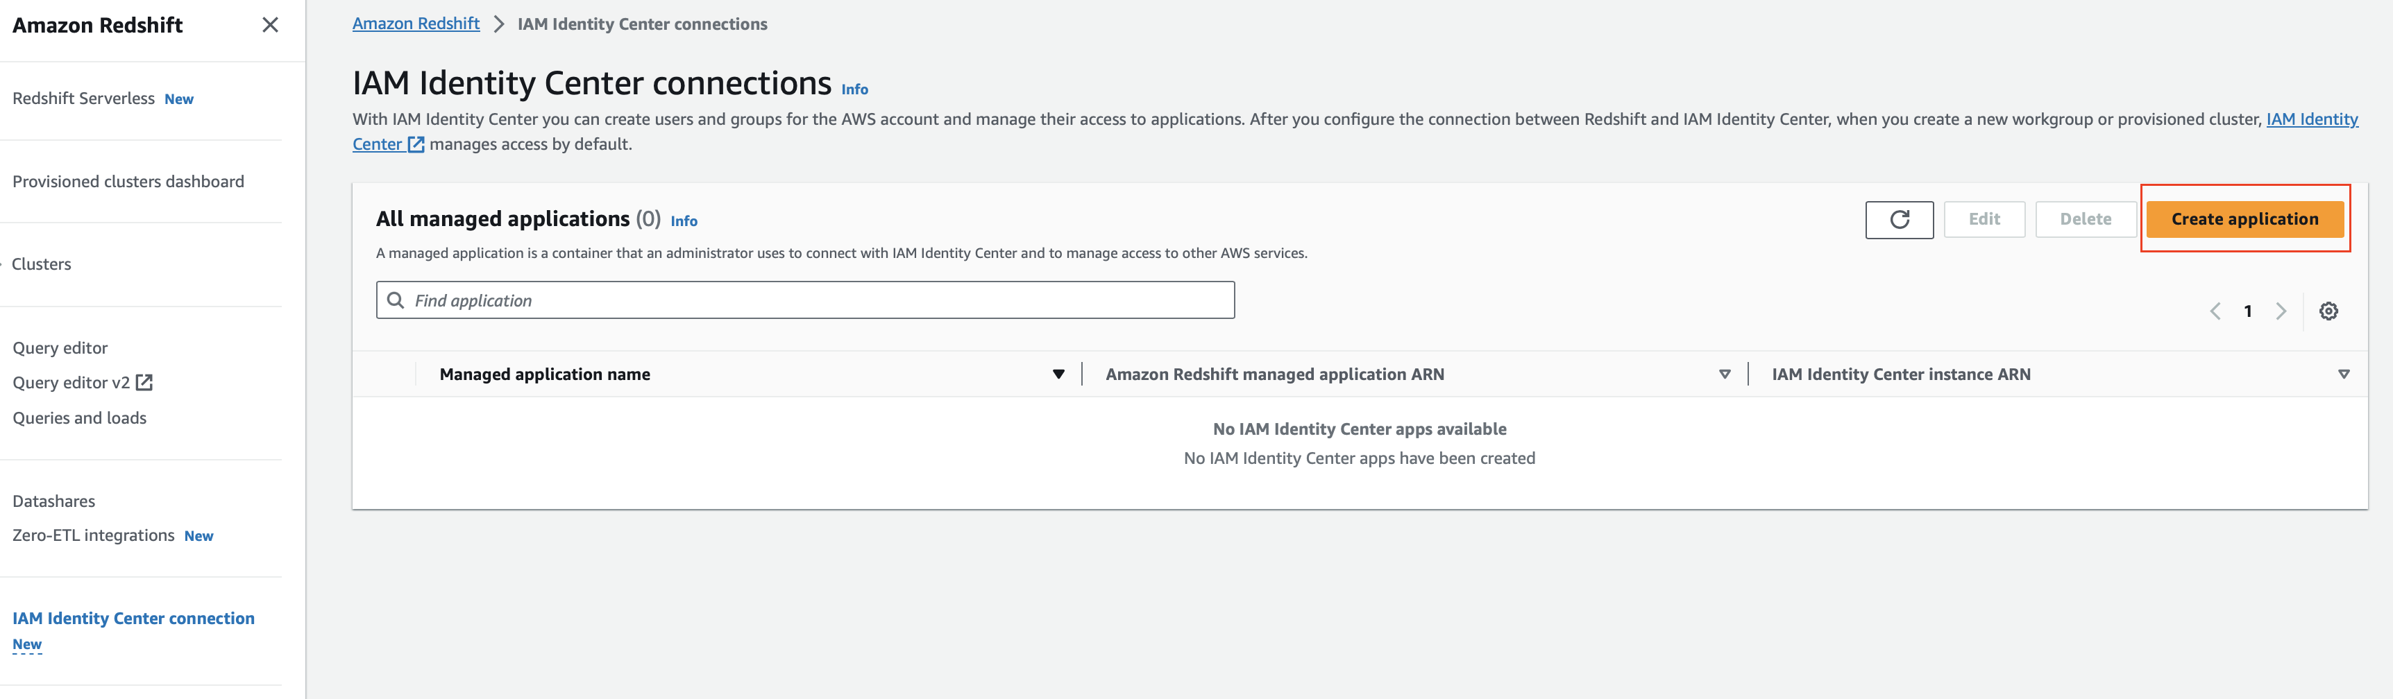This screenshot has height=699, width=2393.
Task: Follow the Amazon Redshift breadcrumb link
Action: click(x=415, y=23)
